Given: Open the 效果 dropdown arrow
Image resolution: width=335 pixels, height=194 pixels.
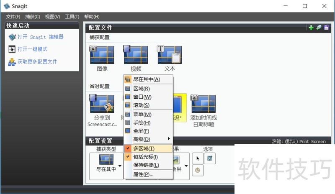Looking at the screenshot, I should pos(186,166).
